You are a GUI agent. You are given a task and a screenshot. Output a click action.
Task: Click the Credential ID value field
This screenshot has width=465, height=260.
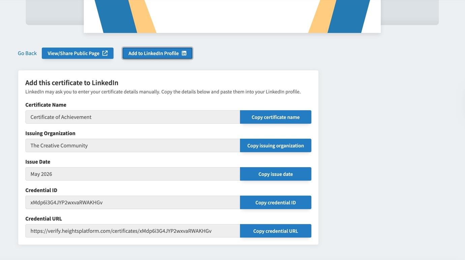pos(133,202)
